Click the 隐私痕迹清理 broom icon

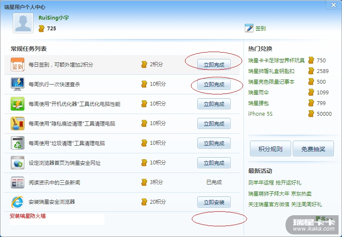[18, 123]
